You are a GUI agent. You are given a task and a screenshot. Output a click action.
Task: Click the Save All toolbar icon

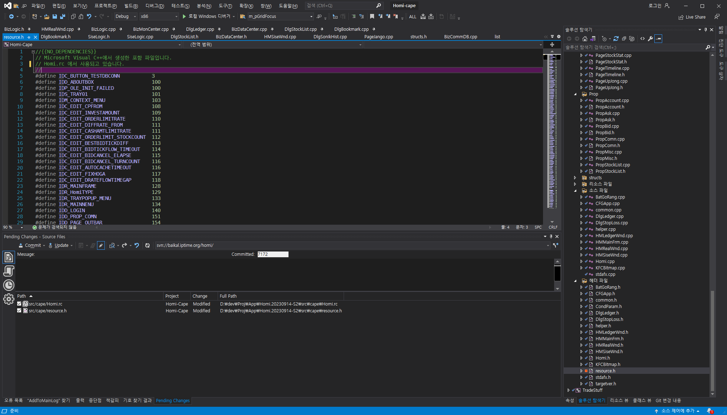63,16
